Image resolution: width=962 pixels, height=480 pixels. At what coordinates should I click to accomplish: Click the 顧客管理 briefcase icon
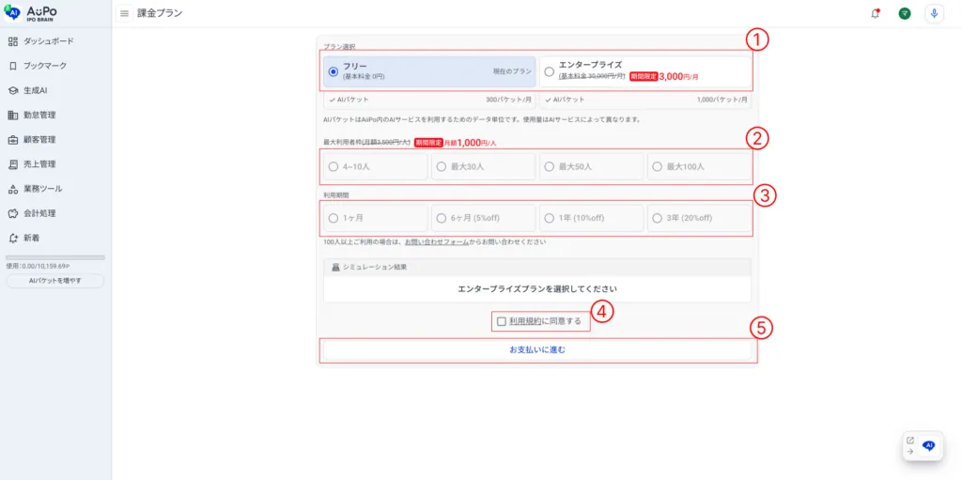click(13, 139)
